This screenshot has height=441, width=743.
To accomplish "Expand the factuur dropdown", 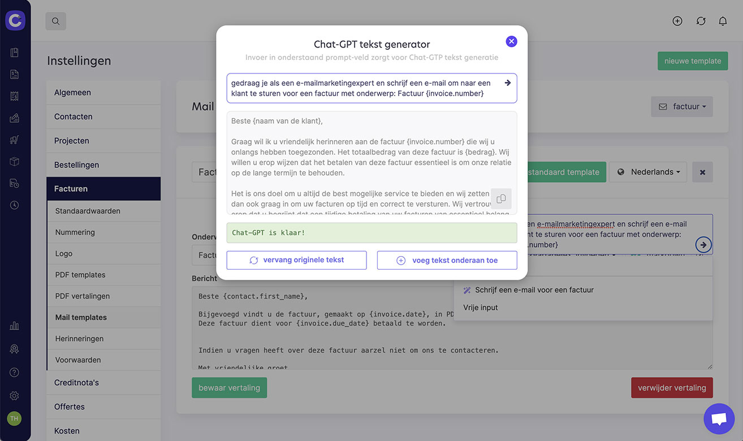I will 682,106.
